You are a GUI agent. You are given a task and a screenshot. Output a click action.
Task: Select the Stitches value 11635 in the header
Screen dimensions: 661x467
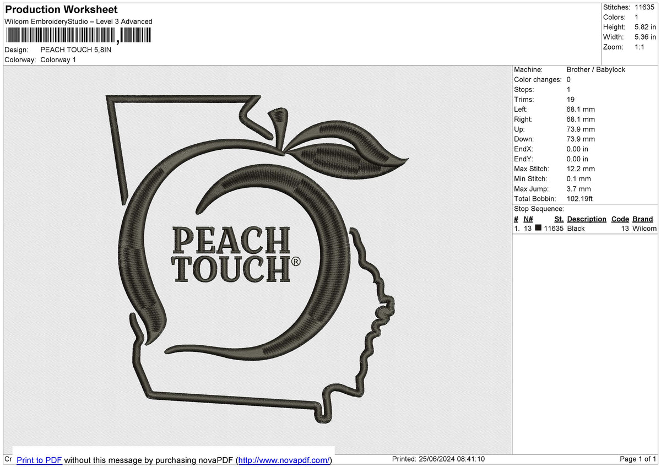coord(644,7)
